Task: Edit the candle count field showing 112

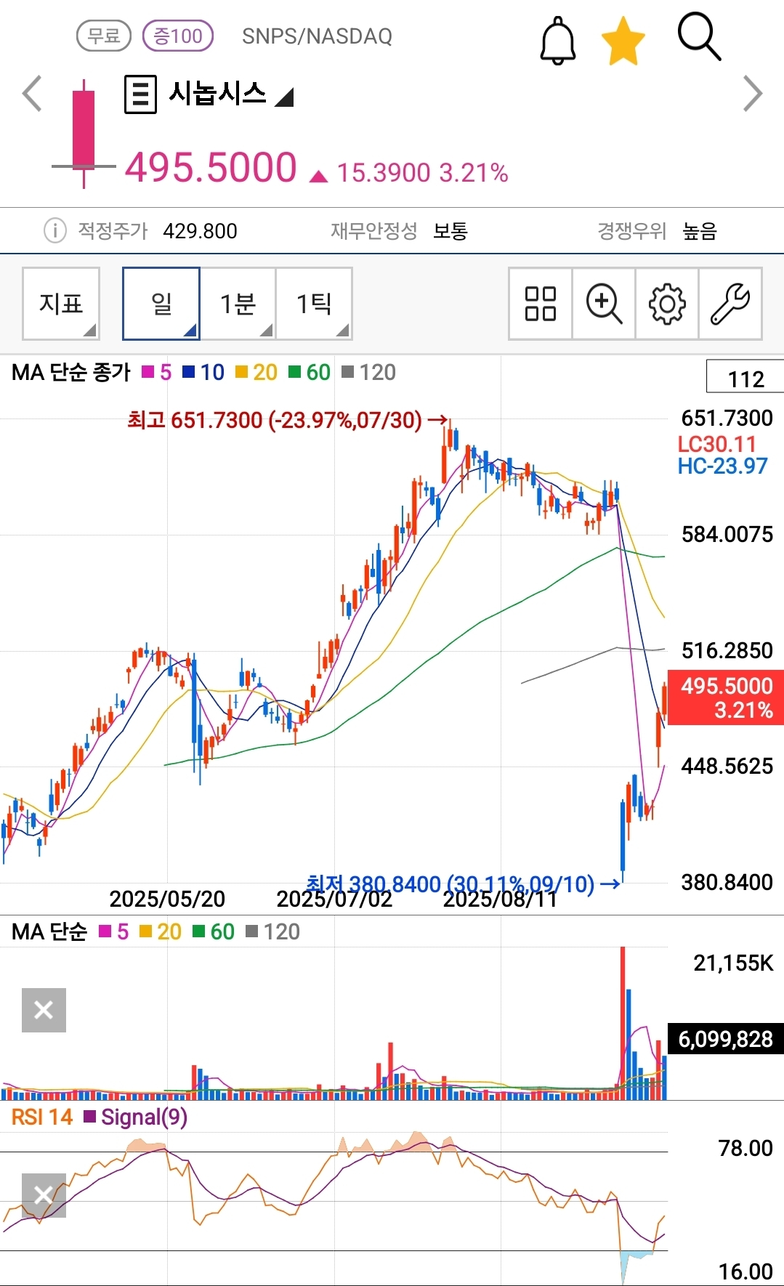Action: 745,377
